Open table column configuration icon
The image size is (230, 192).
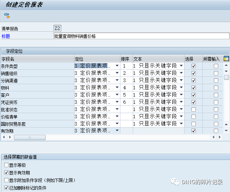[x=226, y=58]
